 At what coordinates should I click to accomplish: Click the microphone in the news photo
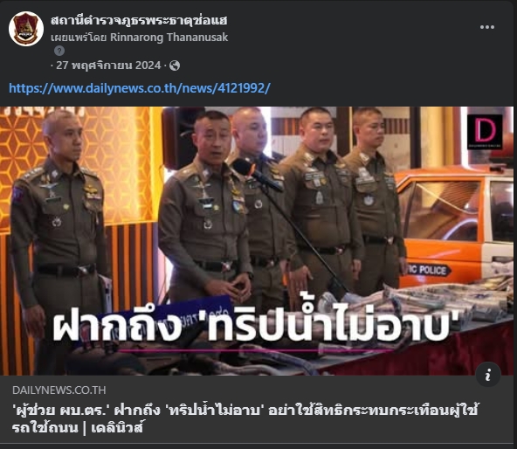[258, 176]
